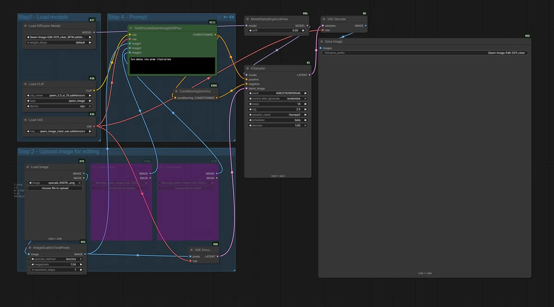Screen dimensions: 554x307
Task: Click MODEL output socket on Load Diffusion Model
Action: pos(94,32)
